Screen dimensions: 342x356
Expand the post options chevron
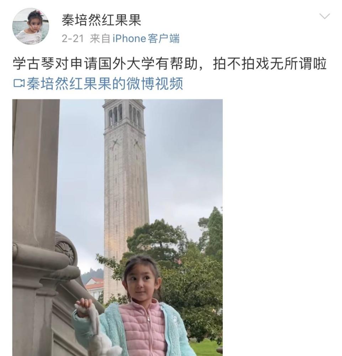coord(325,16)
